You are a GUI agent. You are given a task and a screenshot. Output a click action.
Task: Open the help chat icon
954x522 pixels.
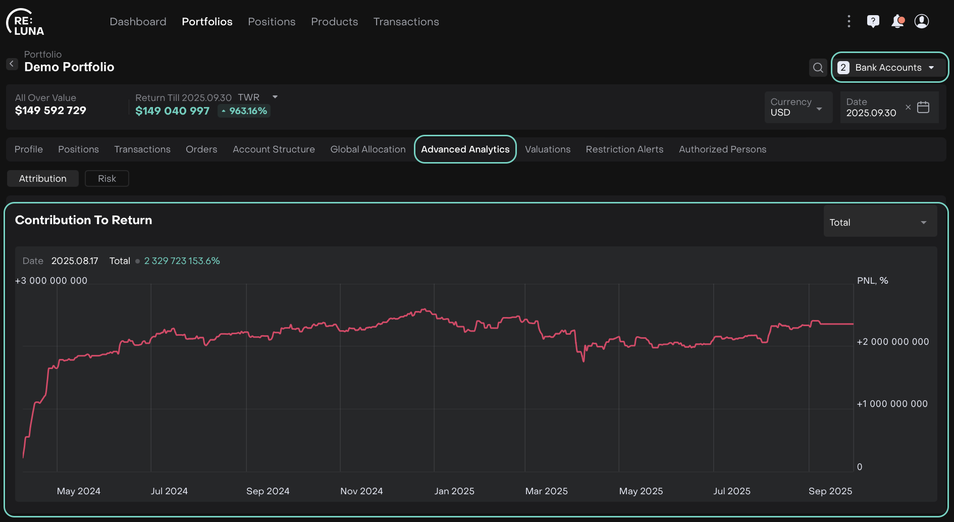(x=873, y=21)
